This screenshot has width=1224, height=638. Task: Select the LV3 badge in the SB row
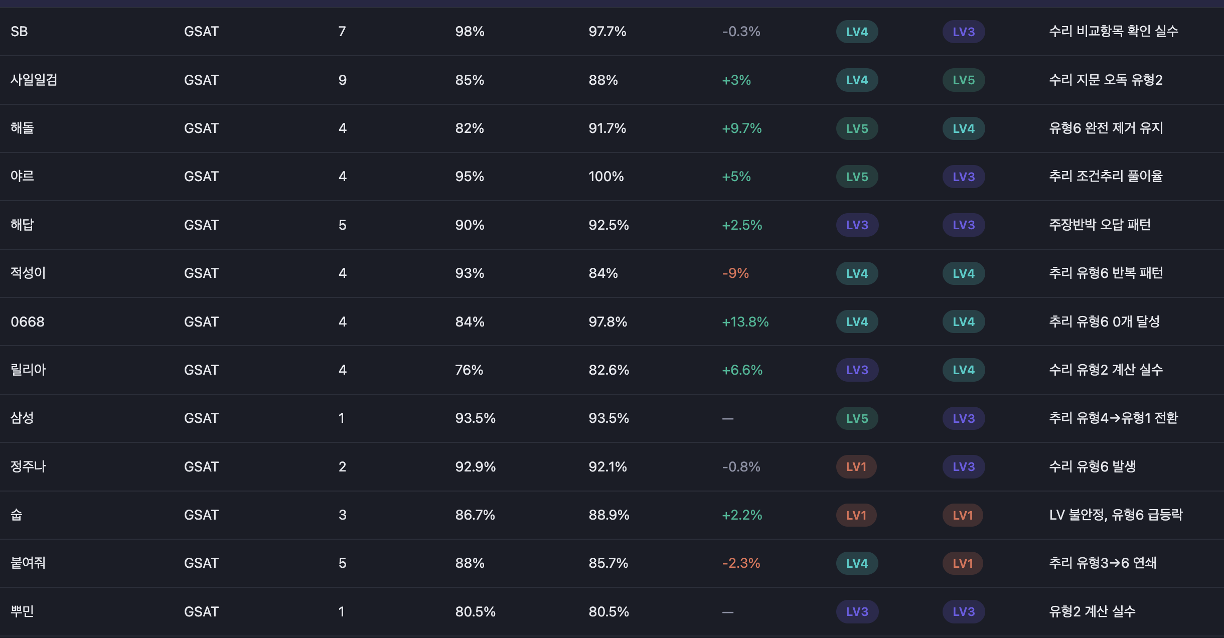(963, 32)
